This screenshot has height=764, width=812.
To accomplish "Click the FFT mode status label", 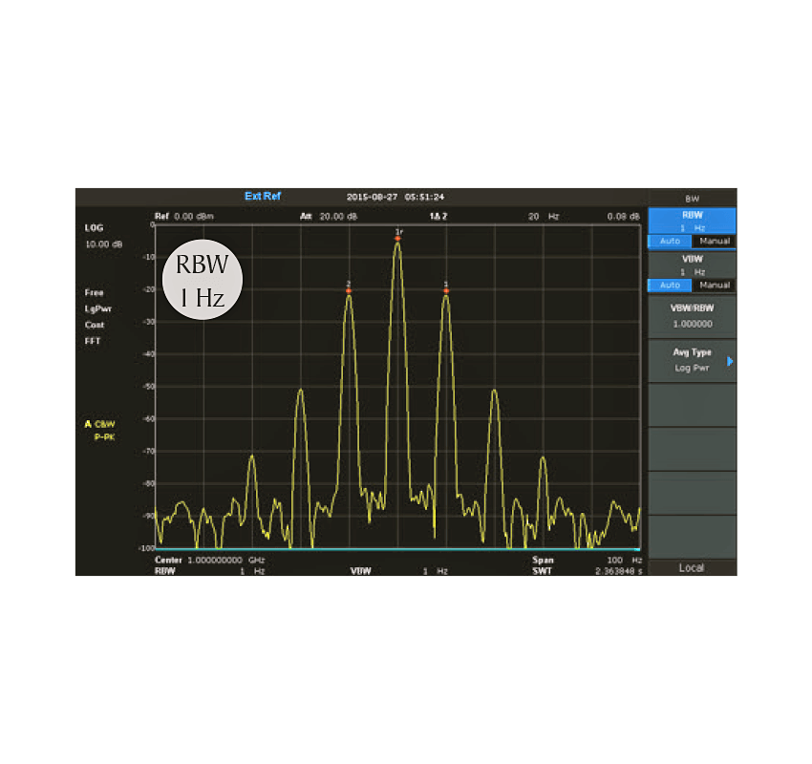I will (x=92, y=341).
